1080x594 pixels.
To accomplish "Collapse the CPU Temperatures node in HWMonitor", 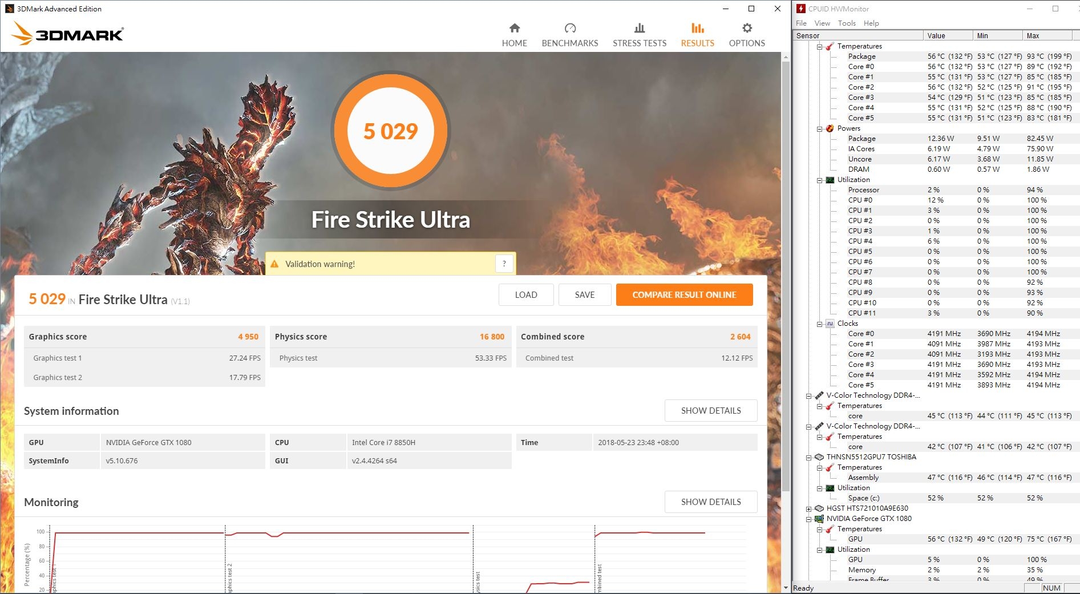I will (x=820, y=47).
